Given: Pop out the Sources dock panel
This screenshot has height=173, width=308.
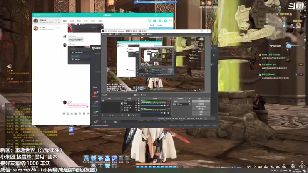Looking at the screenshot, I should tap(139, 98).
